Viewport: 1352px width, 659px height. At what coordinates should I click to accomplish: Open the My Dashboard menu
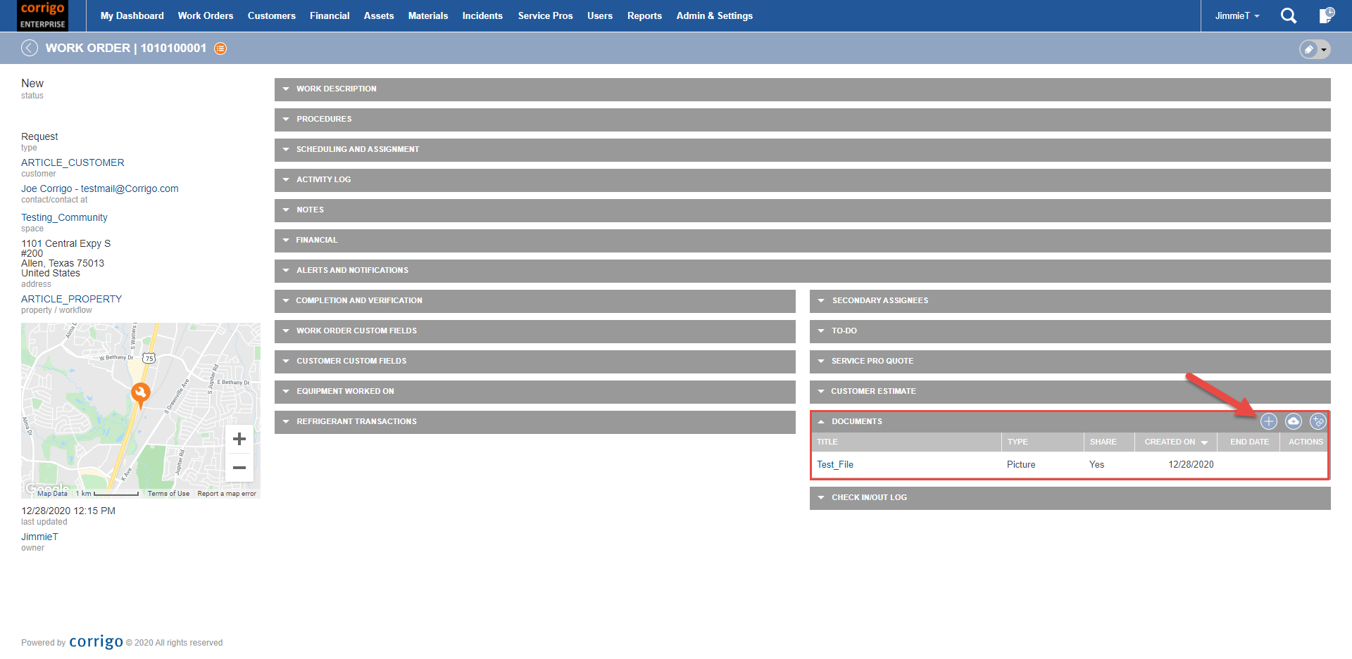(132, 15)
